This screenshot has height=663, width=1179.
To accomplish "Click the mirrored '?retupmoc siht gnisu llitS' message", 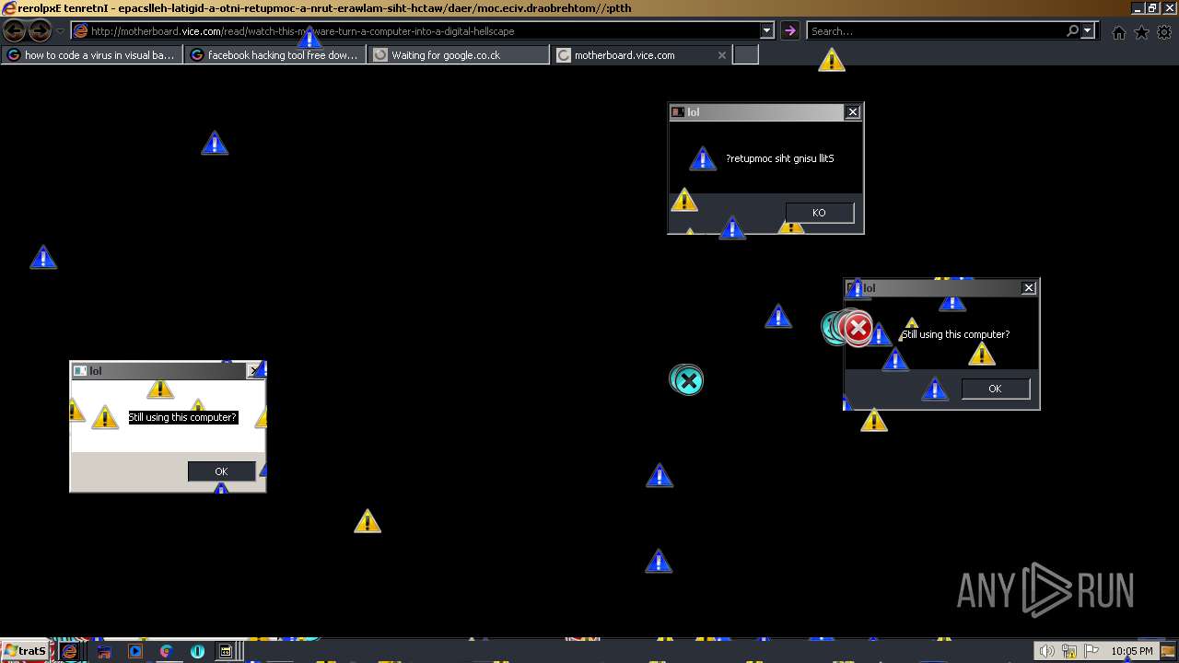I will pyautogui.click(x=780, y=158).
